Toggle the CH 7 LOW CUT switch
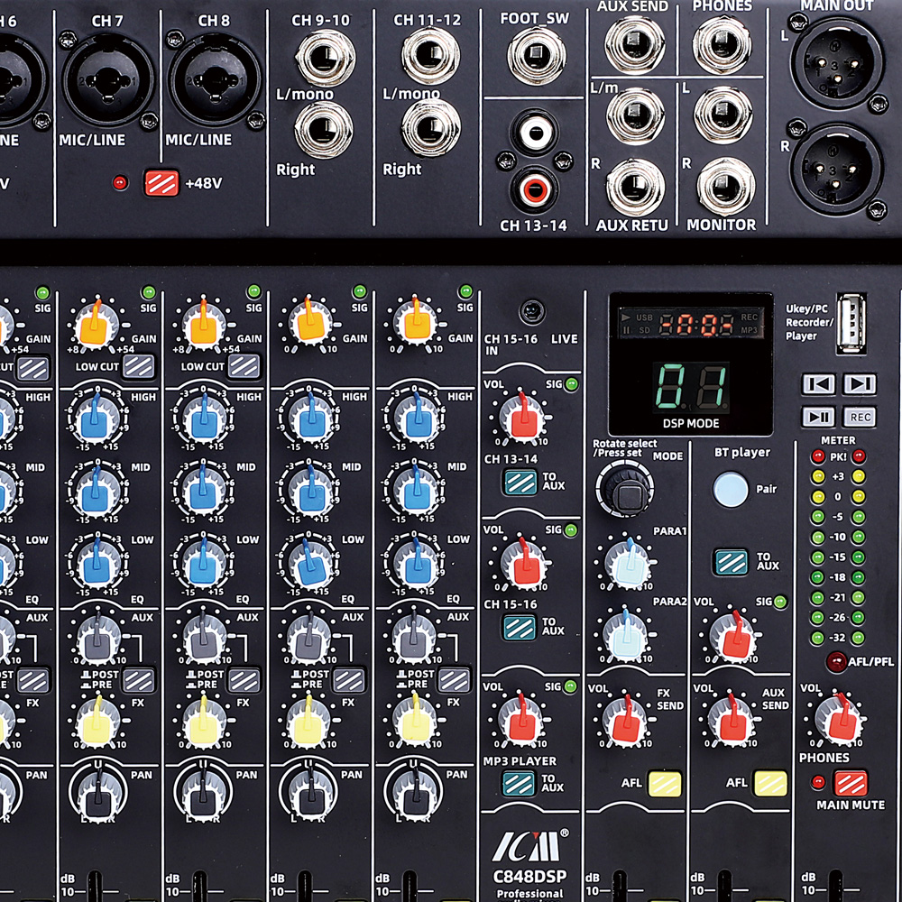The image size is (902, 902). pos(138,366)
